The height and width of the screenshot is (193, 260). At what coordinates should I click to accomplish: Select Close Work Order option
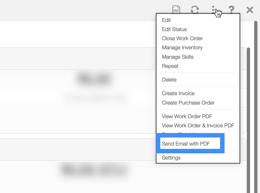182,38
